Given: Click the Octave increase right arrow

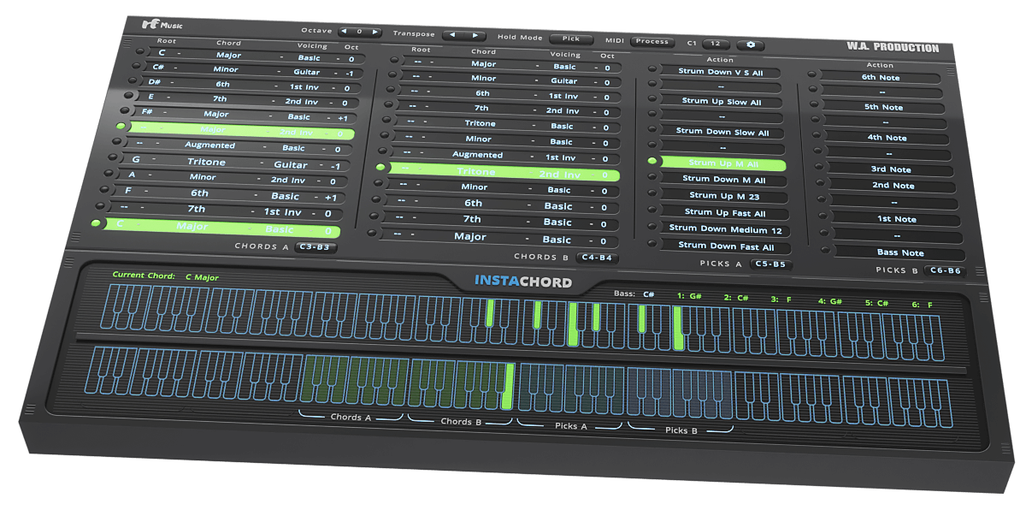Looking at the screenshot, I should (374, 32).
